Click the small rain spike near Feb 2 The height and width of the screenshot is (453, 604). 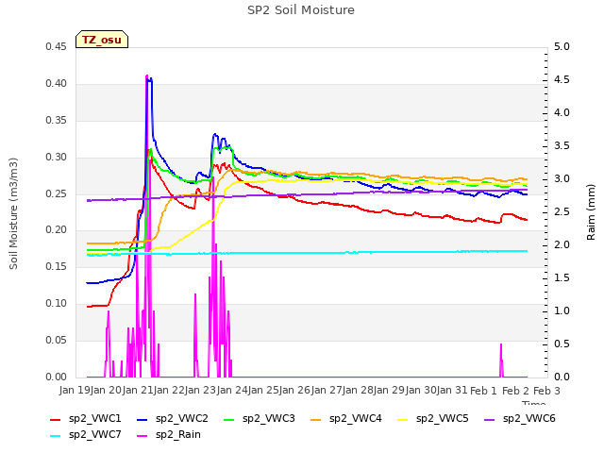[x=501, y=361]
